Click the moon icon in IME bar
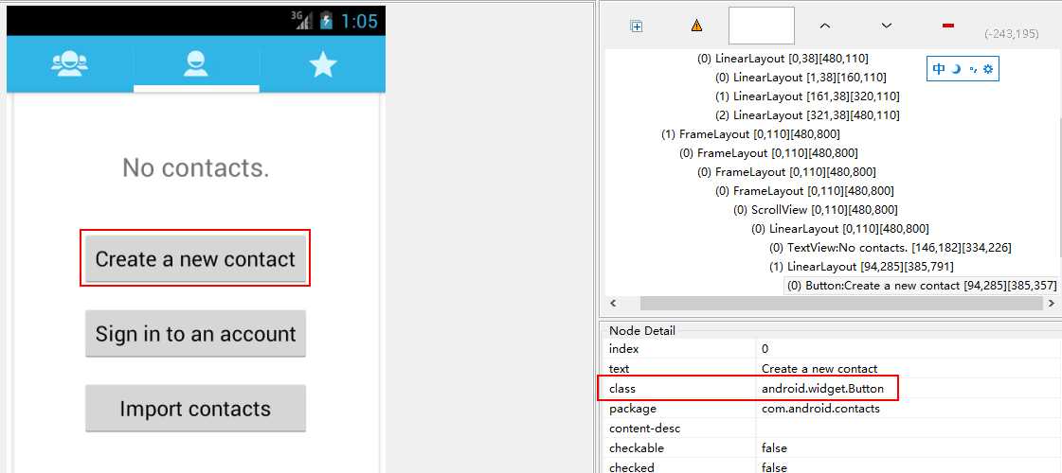 pyautogui.click(x=956, y=69)
